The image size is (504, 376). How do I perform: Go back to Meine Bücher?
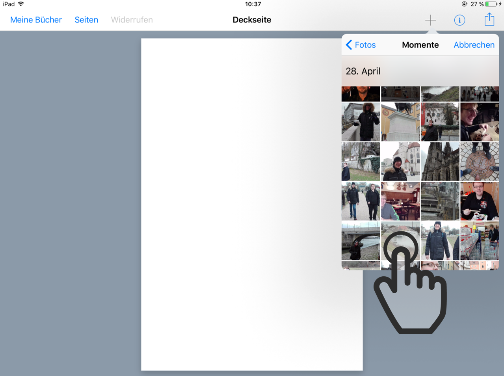[x=36, y=20]
